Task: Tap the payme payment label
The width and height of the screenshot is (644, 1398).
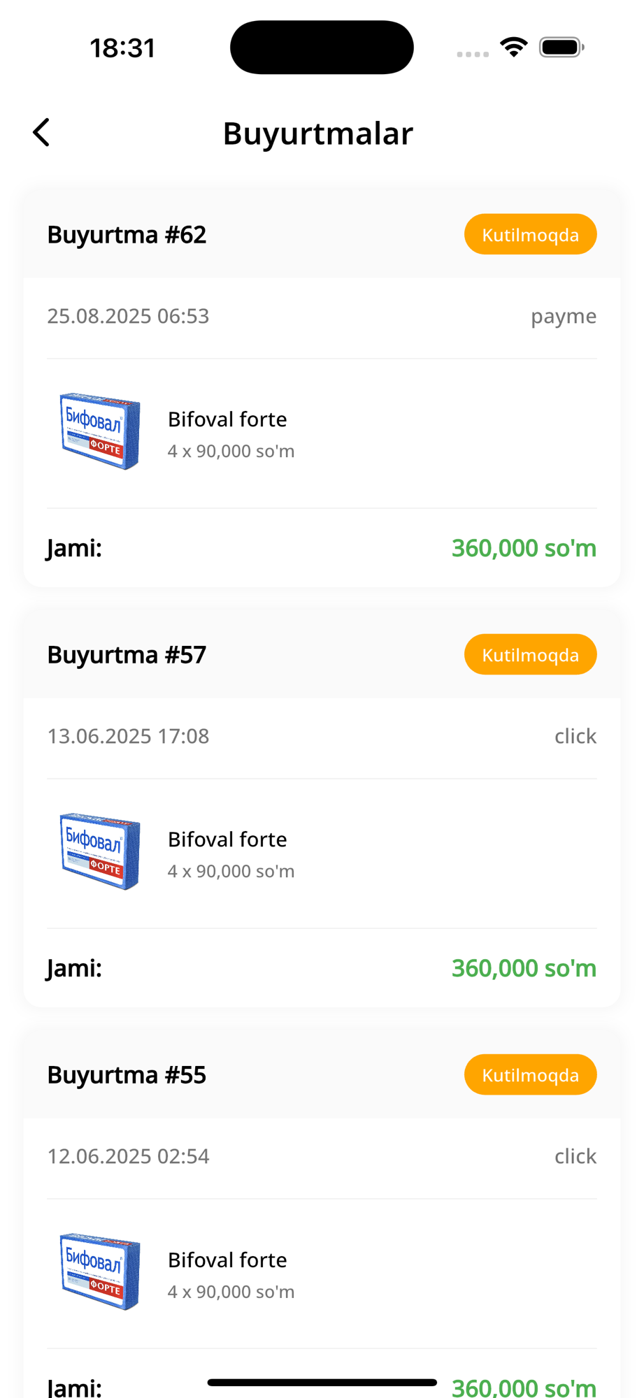Action: 563,316
